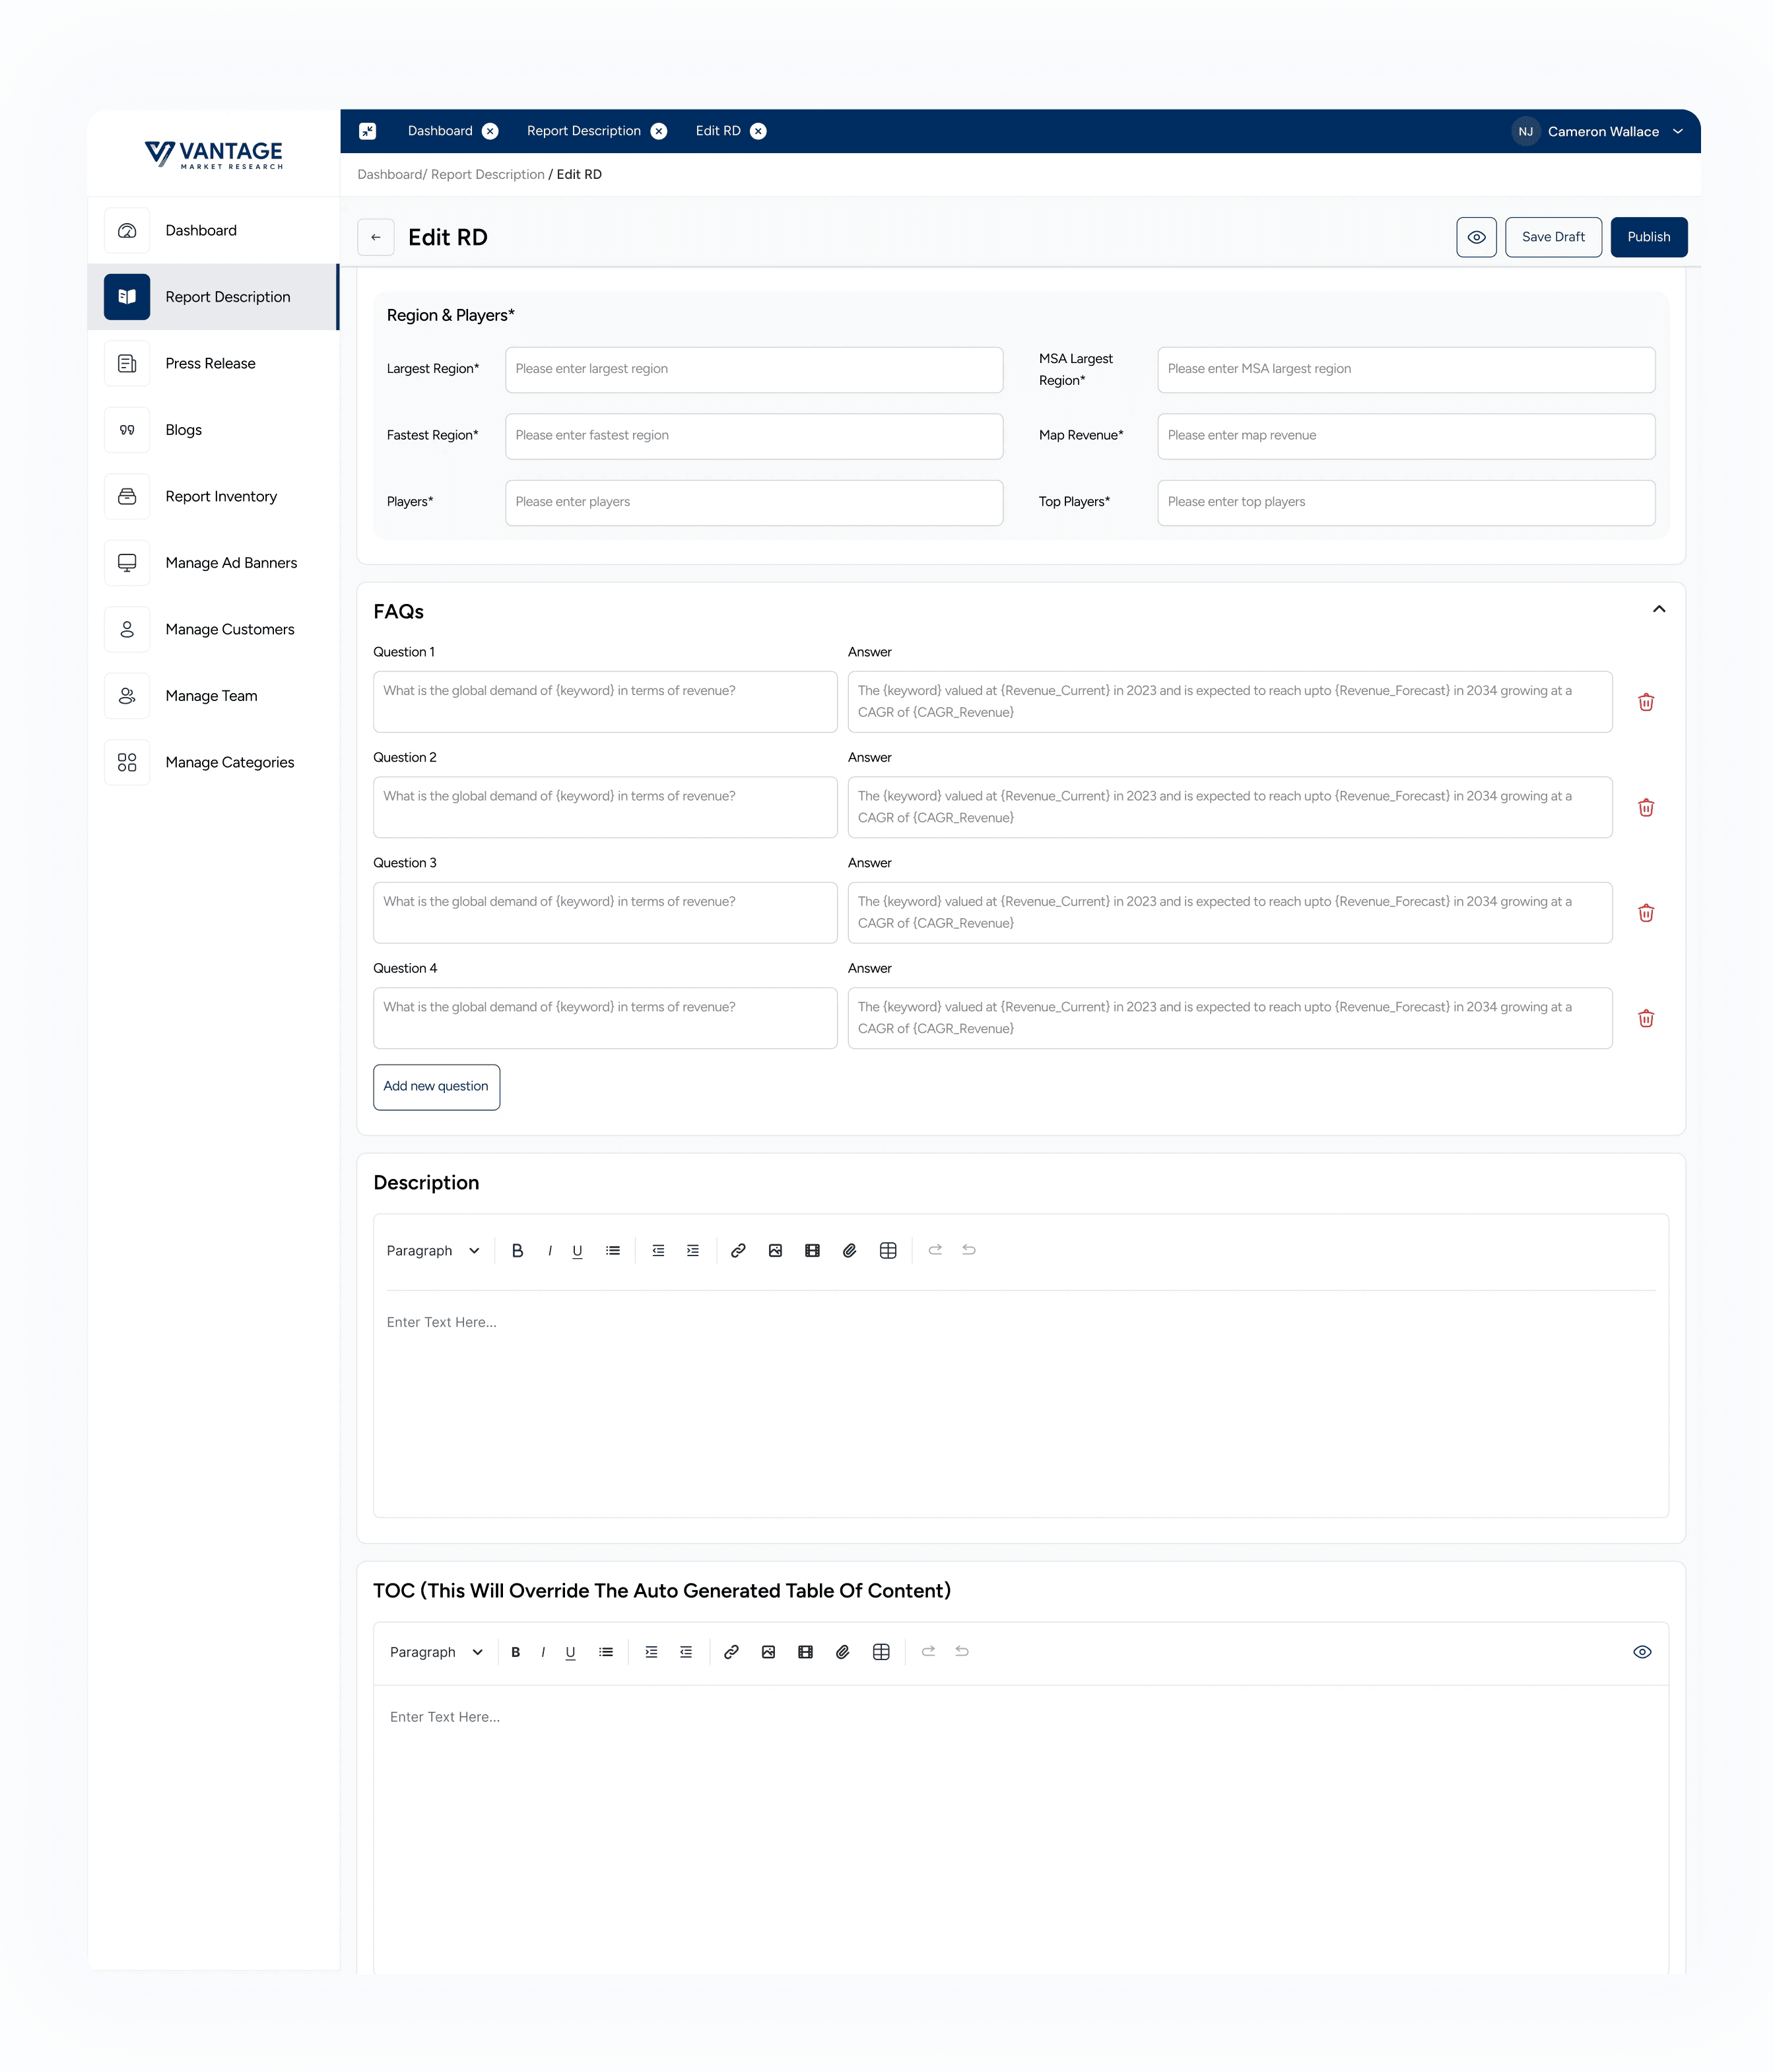Screen dimensions: 1773x2072
Task: Insert video in TOC editor toolbar
Action: click(x=805, y=1652)
